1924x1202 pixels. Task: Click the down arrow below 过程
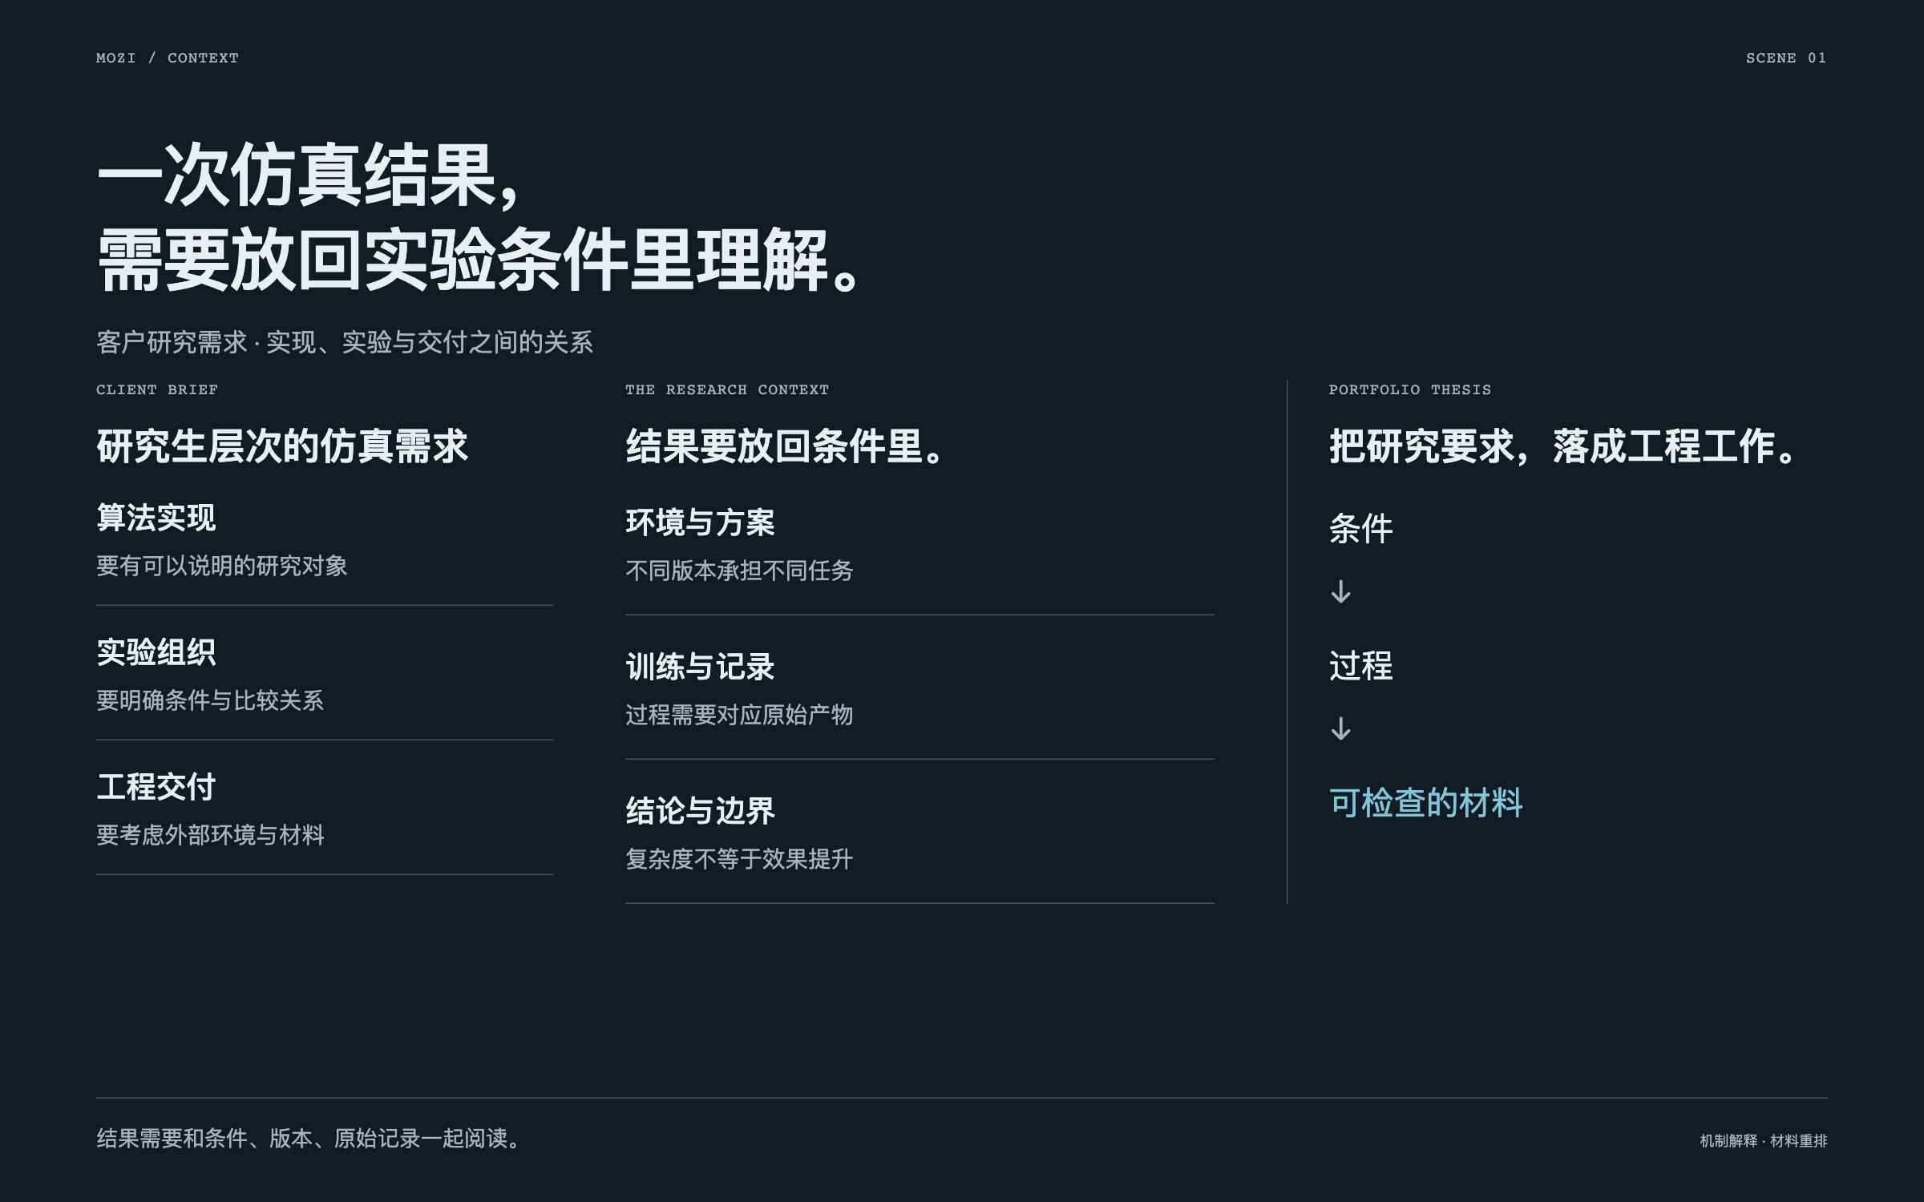coord(1340,729)
